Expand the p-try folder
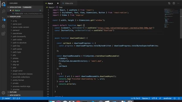Viewport: 182px width, 102px height. pyautogui.click(x=25, y=21)
